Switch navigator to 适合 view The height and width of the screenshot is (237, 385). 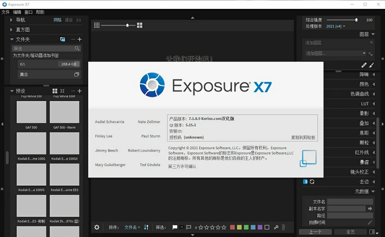point(69,20)
